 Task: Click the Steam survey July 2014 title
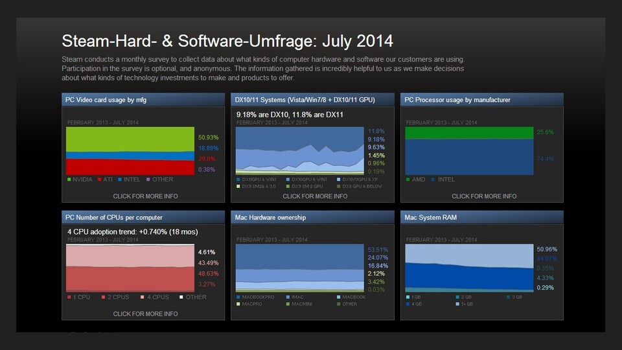[x=227, y=41]
